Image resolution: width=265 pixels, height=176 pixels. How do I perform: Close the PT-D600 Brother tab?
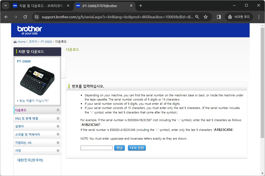[x=131, y=6]
